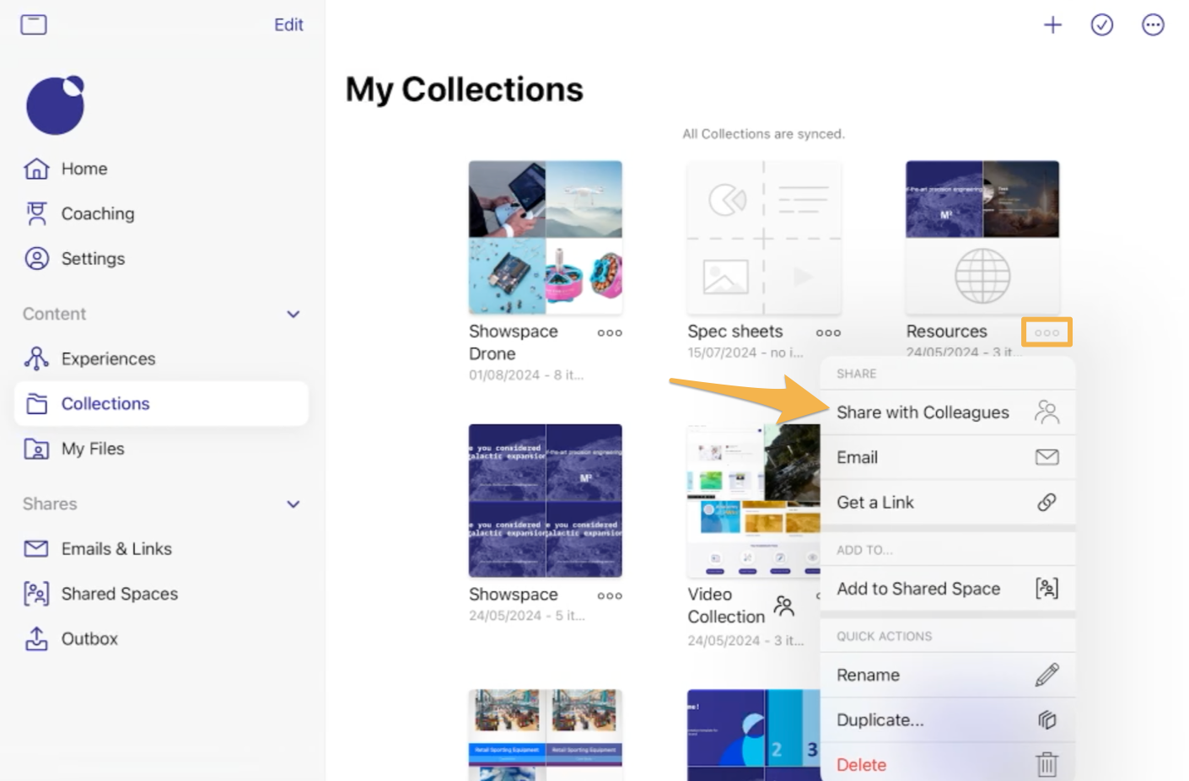
Task: Choose Duplicate... quick action
Action: tap(948, 719)
